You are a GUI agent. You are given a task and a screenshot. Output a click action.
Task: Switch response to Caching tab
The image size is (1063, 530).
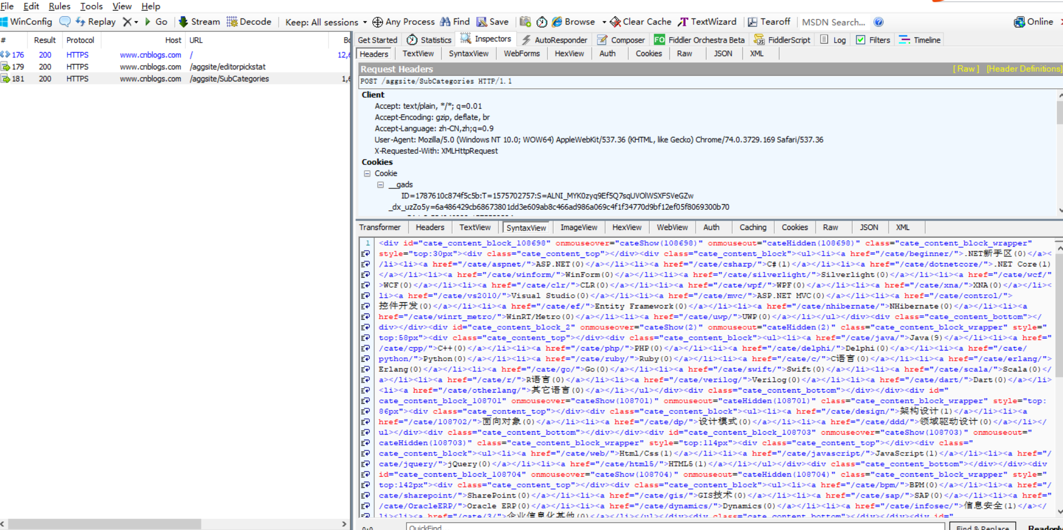coord(752,227)
